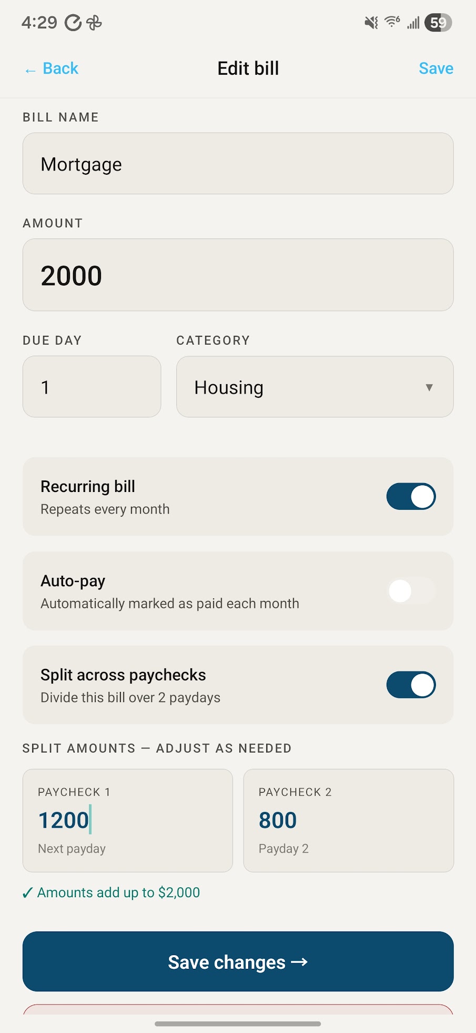The height and width of the screenshot is (1033, 476).
Task: Tap the category dropdown arrow
Action: (429, 387)
